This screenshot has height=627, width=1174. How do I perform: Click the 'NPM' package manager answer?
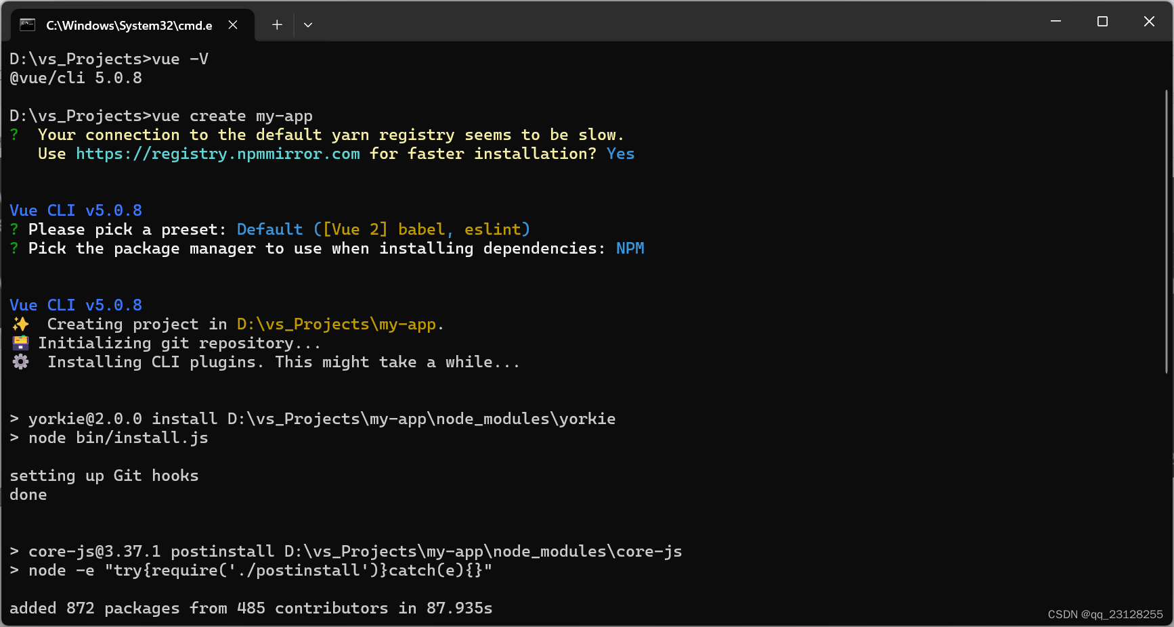coord(630,248)
